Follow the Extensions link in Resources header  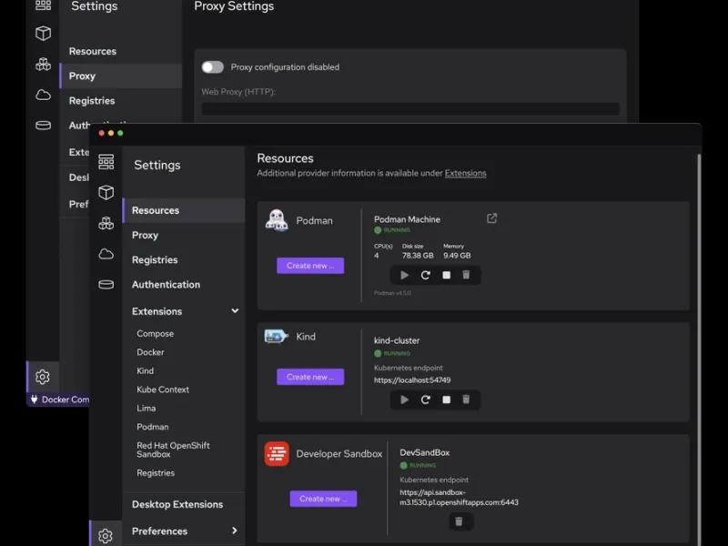tap(465, 173)
